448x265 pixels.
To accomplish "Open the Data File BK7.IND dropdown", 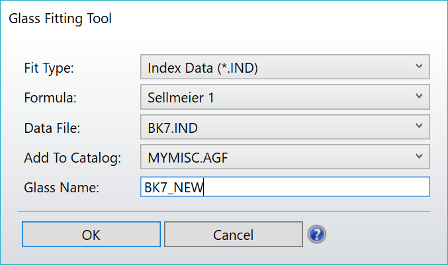I will pos(285,127).
